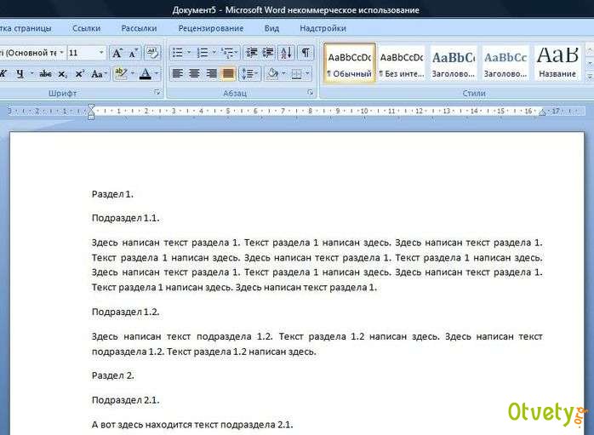Open the Шрифт dialog launcher
This screenshot has height=435, width=594.
point(157,92)
